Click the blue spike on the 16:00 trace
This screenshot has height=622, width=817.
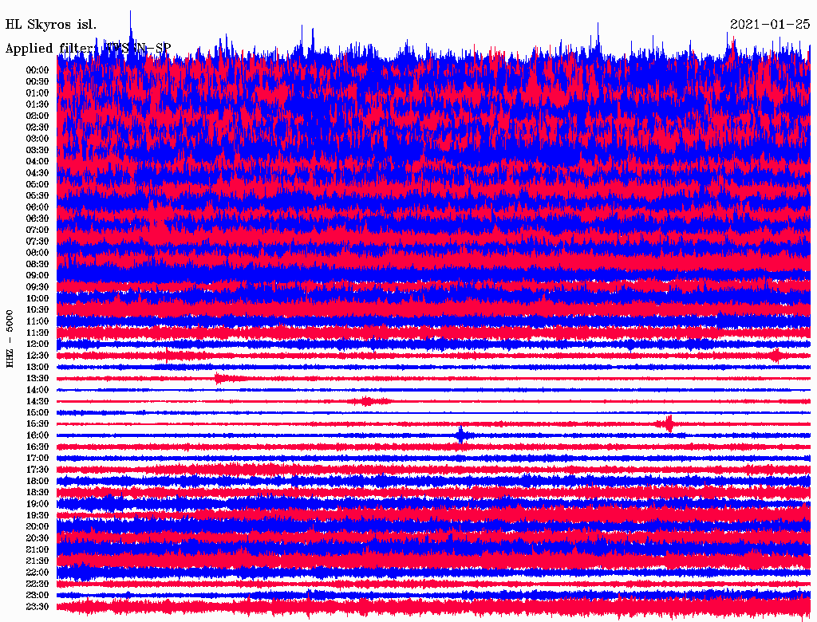[x=461, y=435]
